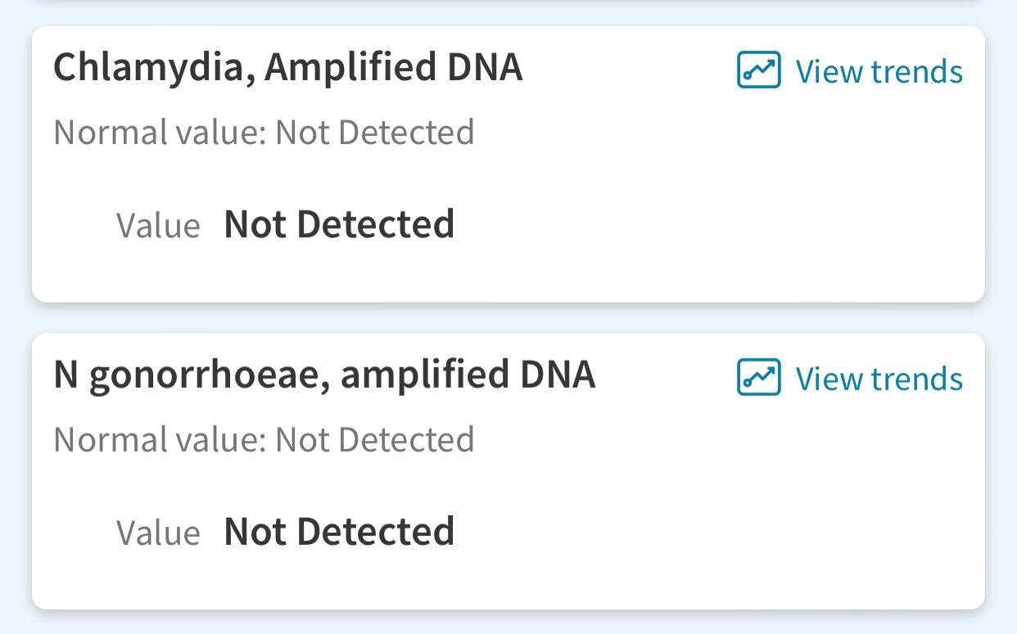Click the blue background below the gonorrhoeae card
Screen dimensions: 1017x634
click(x=508, y=623)
